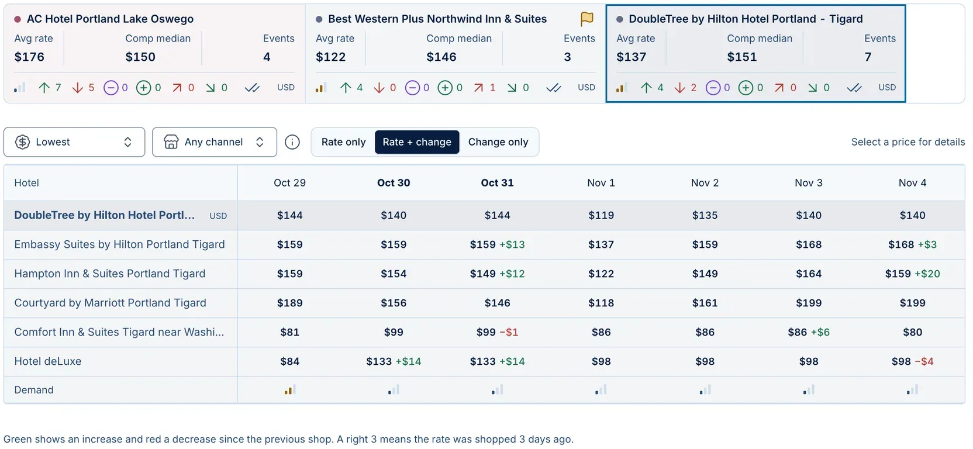The height and width of the screenshot is (449, 973).
Task: Click the Nov 1 demand indicator icon
Action: 601,389
